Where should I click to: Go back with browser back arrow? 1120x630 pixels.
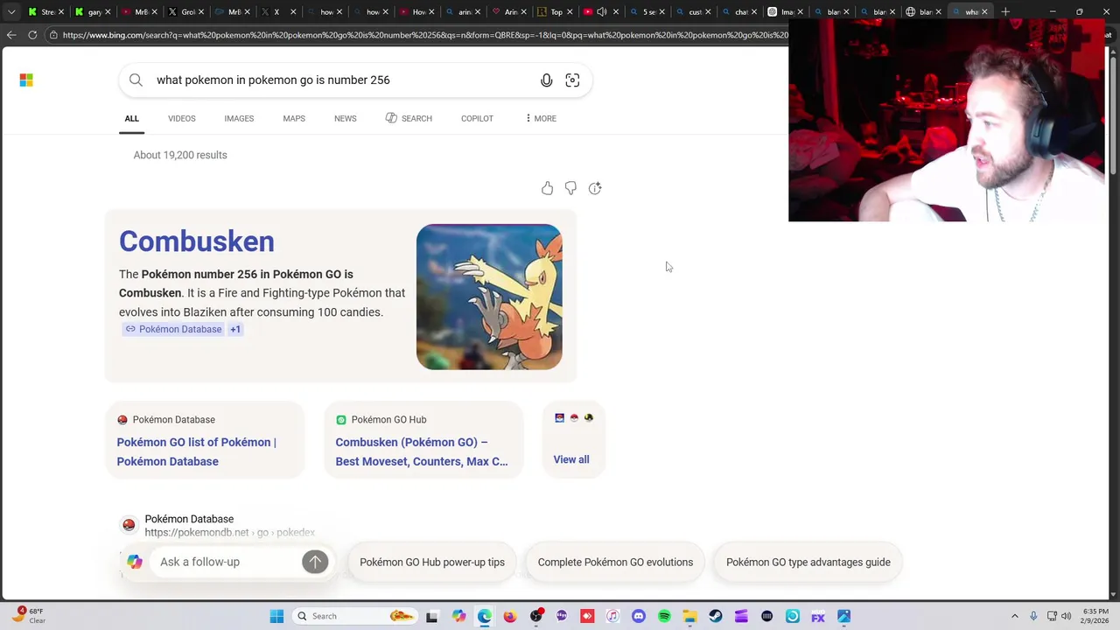11,35
